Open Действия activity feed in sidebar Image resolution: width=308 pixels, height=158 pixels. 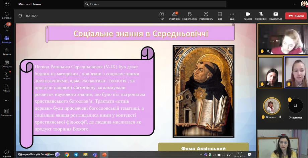(x=7, y=15)
